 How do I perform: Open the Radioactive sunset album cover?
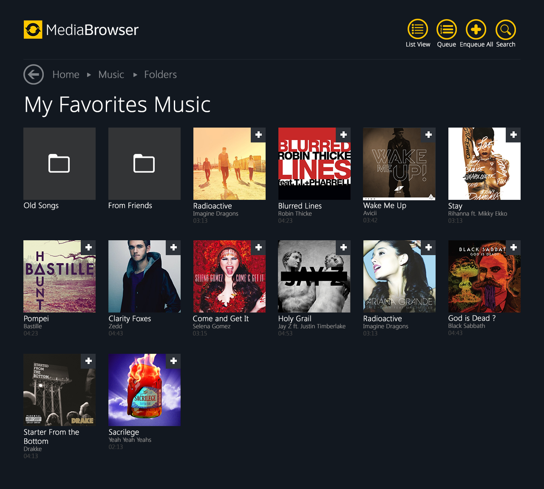coord(229,164)
